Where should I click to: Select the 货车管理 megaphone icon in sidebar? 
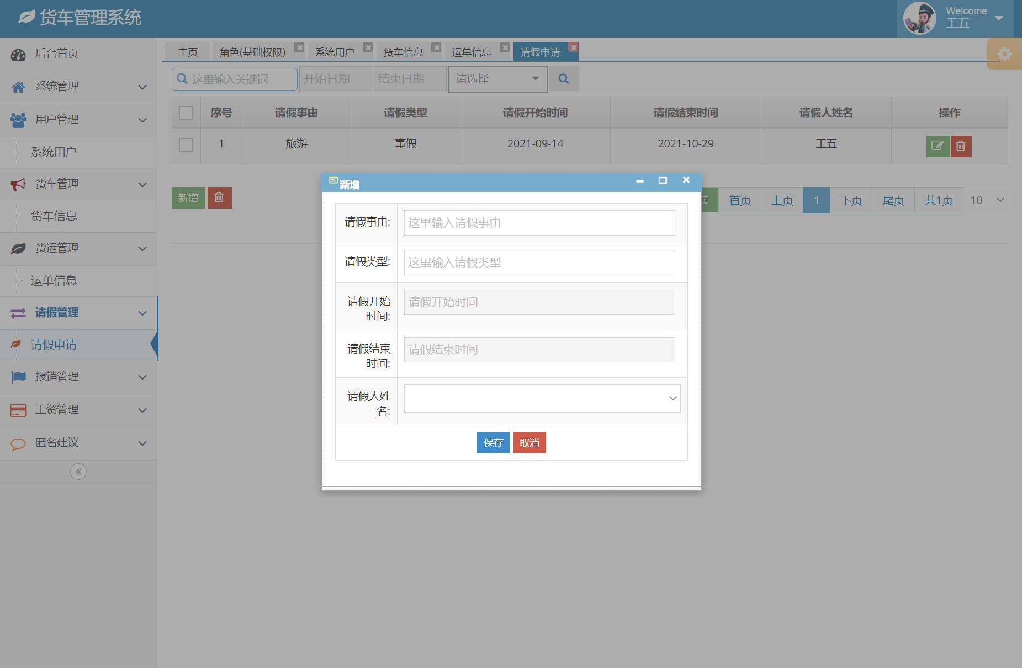click(x=18, y=184)
